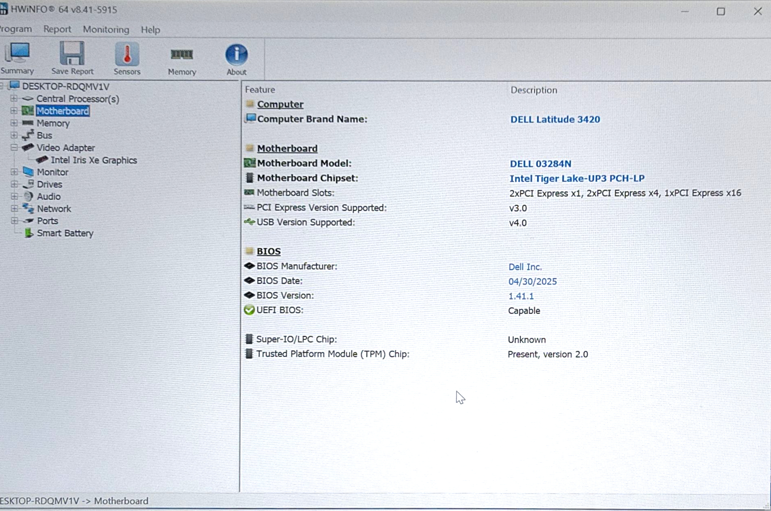The width and height of the screenshot is (771, 511).
Task: Click the Motherboard Chipset chip icon
Action: tap(250, 178)
